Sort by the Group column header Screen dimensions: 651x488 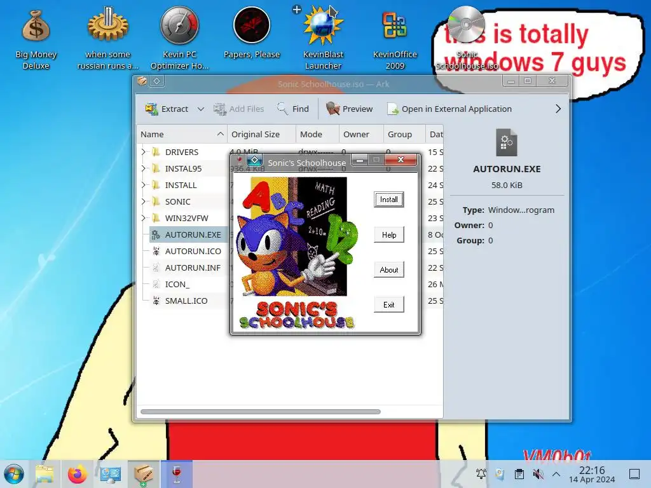[404, 134]
